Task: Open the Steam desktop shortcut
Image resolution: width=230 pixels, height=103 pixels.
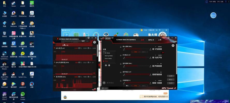Action: coord(13,4)
